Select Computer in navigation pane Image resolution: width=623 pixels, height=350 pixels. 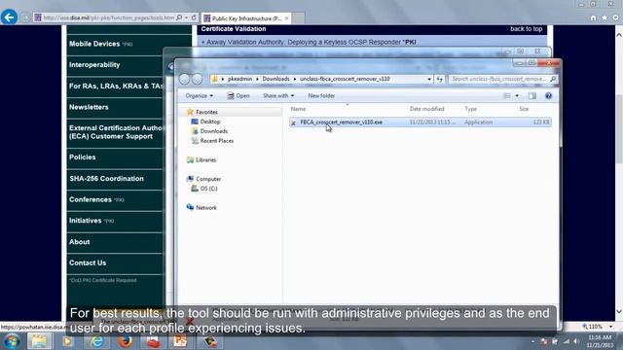click(x=207, y=179)
